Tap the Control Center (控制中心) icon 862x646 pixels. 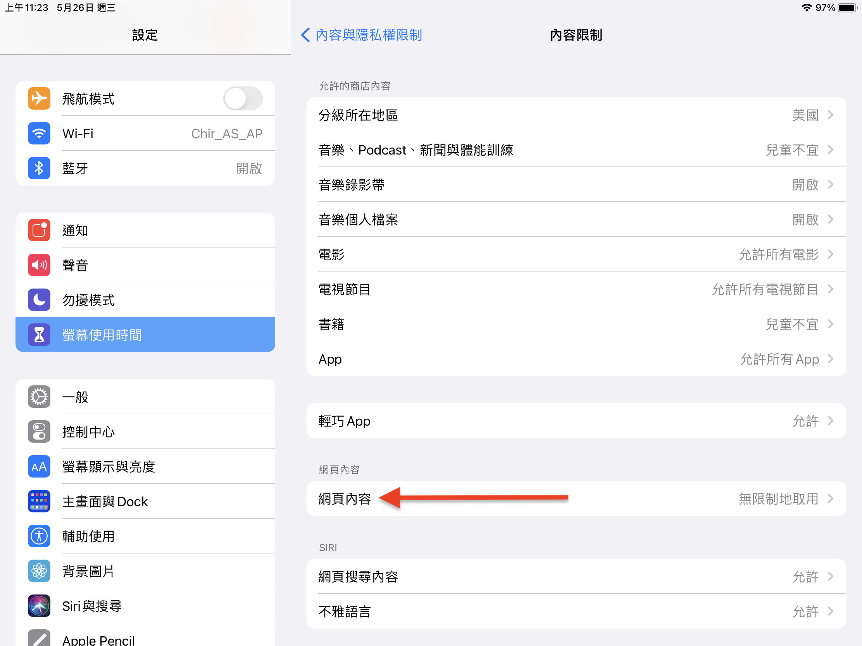click(39, 431)
